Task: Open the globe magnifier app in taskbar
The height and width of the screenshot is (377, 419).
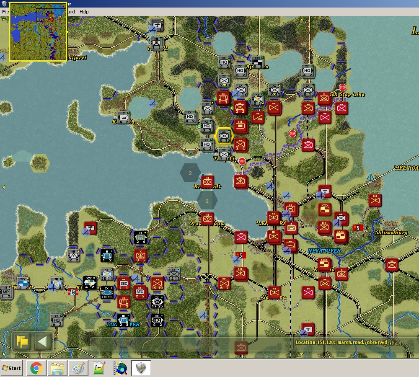Action: tap(120, 368)
